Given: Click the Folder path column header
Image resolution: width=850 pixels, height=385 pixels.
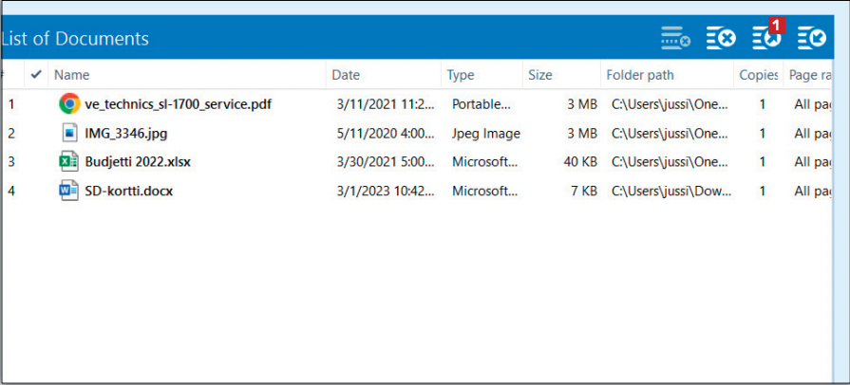Looking at the screenshot, I should point(639,75).
